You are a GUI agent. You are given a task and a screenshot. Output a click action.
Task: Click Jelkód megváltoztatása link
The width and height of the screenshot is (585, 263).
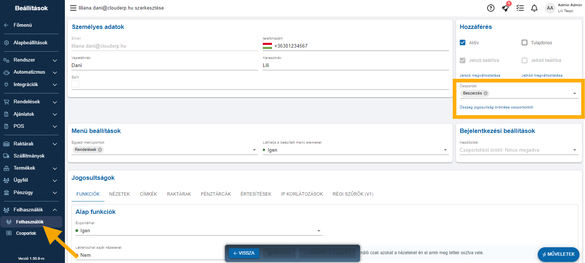[x=542, y=75]
